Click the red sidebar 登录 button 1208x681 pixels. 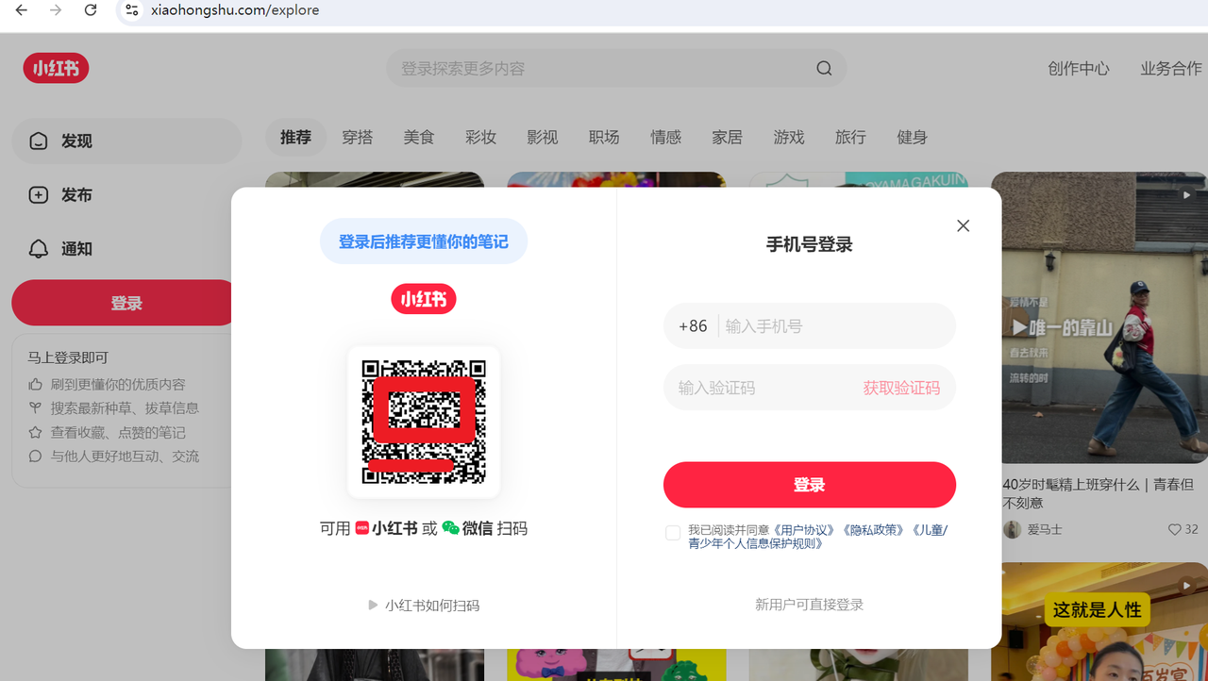coord(124,303)
